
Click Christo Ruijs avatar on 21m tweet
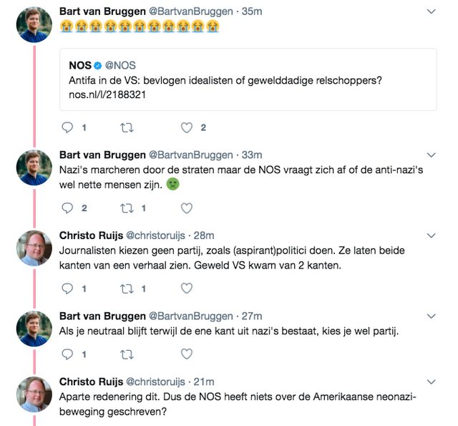click(34, 394)
